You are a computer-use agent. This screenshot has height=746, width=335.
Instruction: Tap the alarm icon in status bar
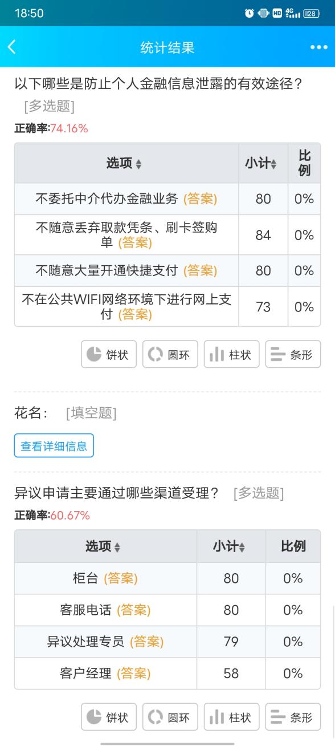(x=250, y=13)
